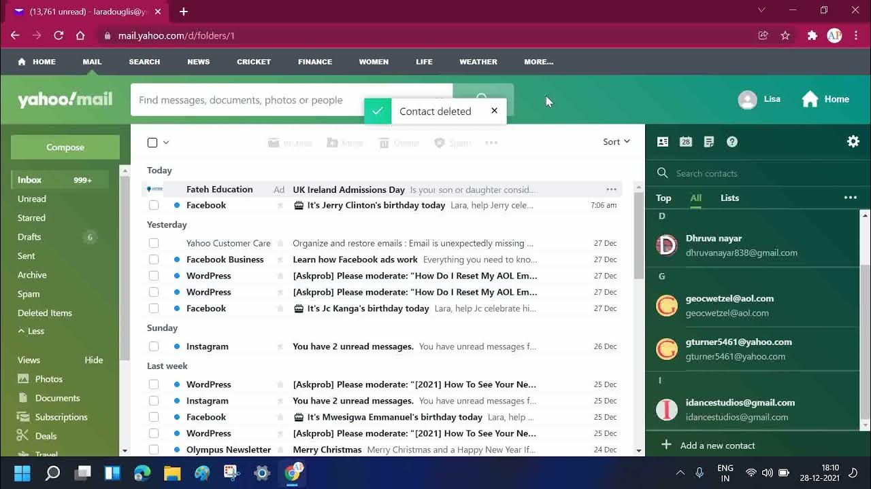Open Chrome tab search chevron
This screenshot has height=489, width=871.
coord(761,10)
